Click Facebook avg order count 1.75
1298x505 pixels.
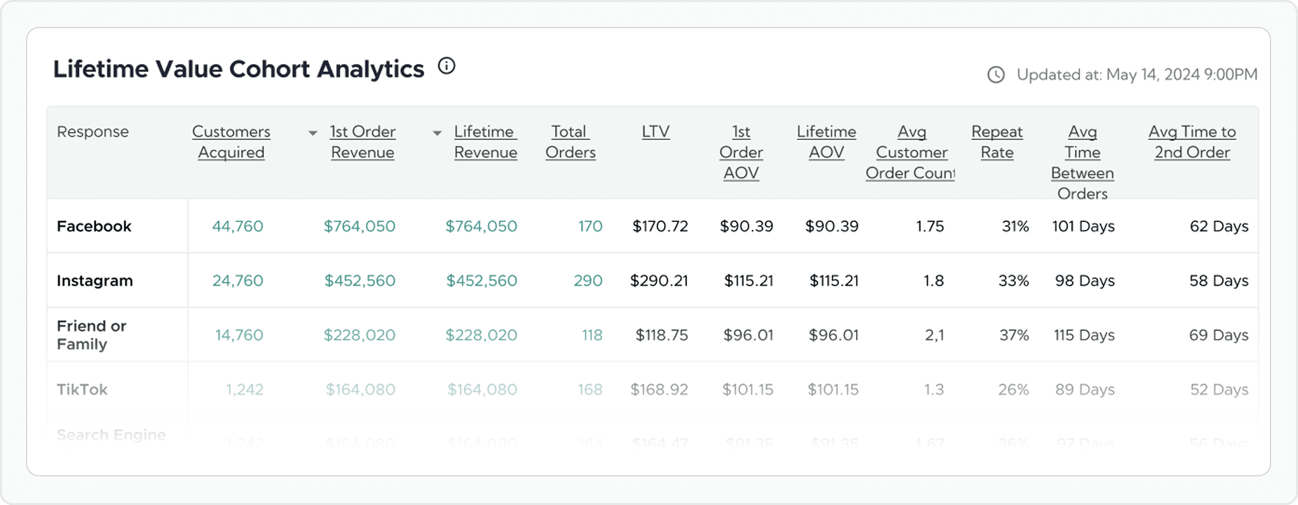(x=930, y=226)
